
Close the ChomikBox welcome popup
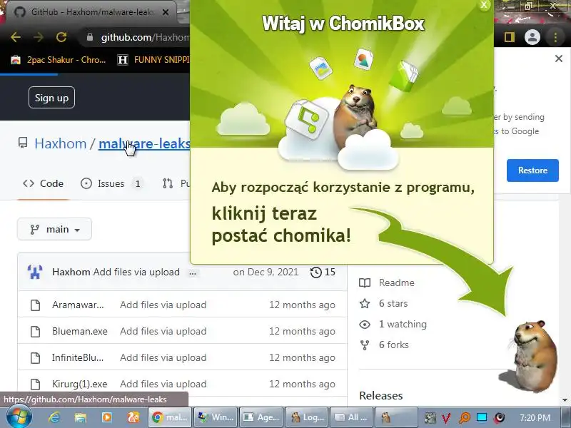(x=484, y=5)
